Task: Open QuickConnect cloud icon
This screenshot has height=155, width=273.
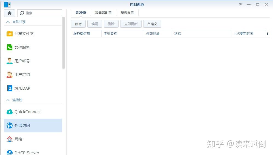Action: coord(10,112)
